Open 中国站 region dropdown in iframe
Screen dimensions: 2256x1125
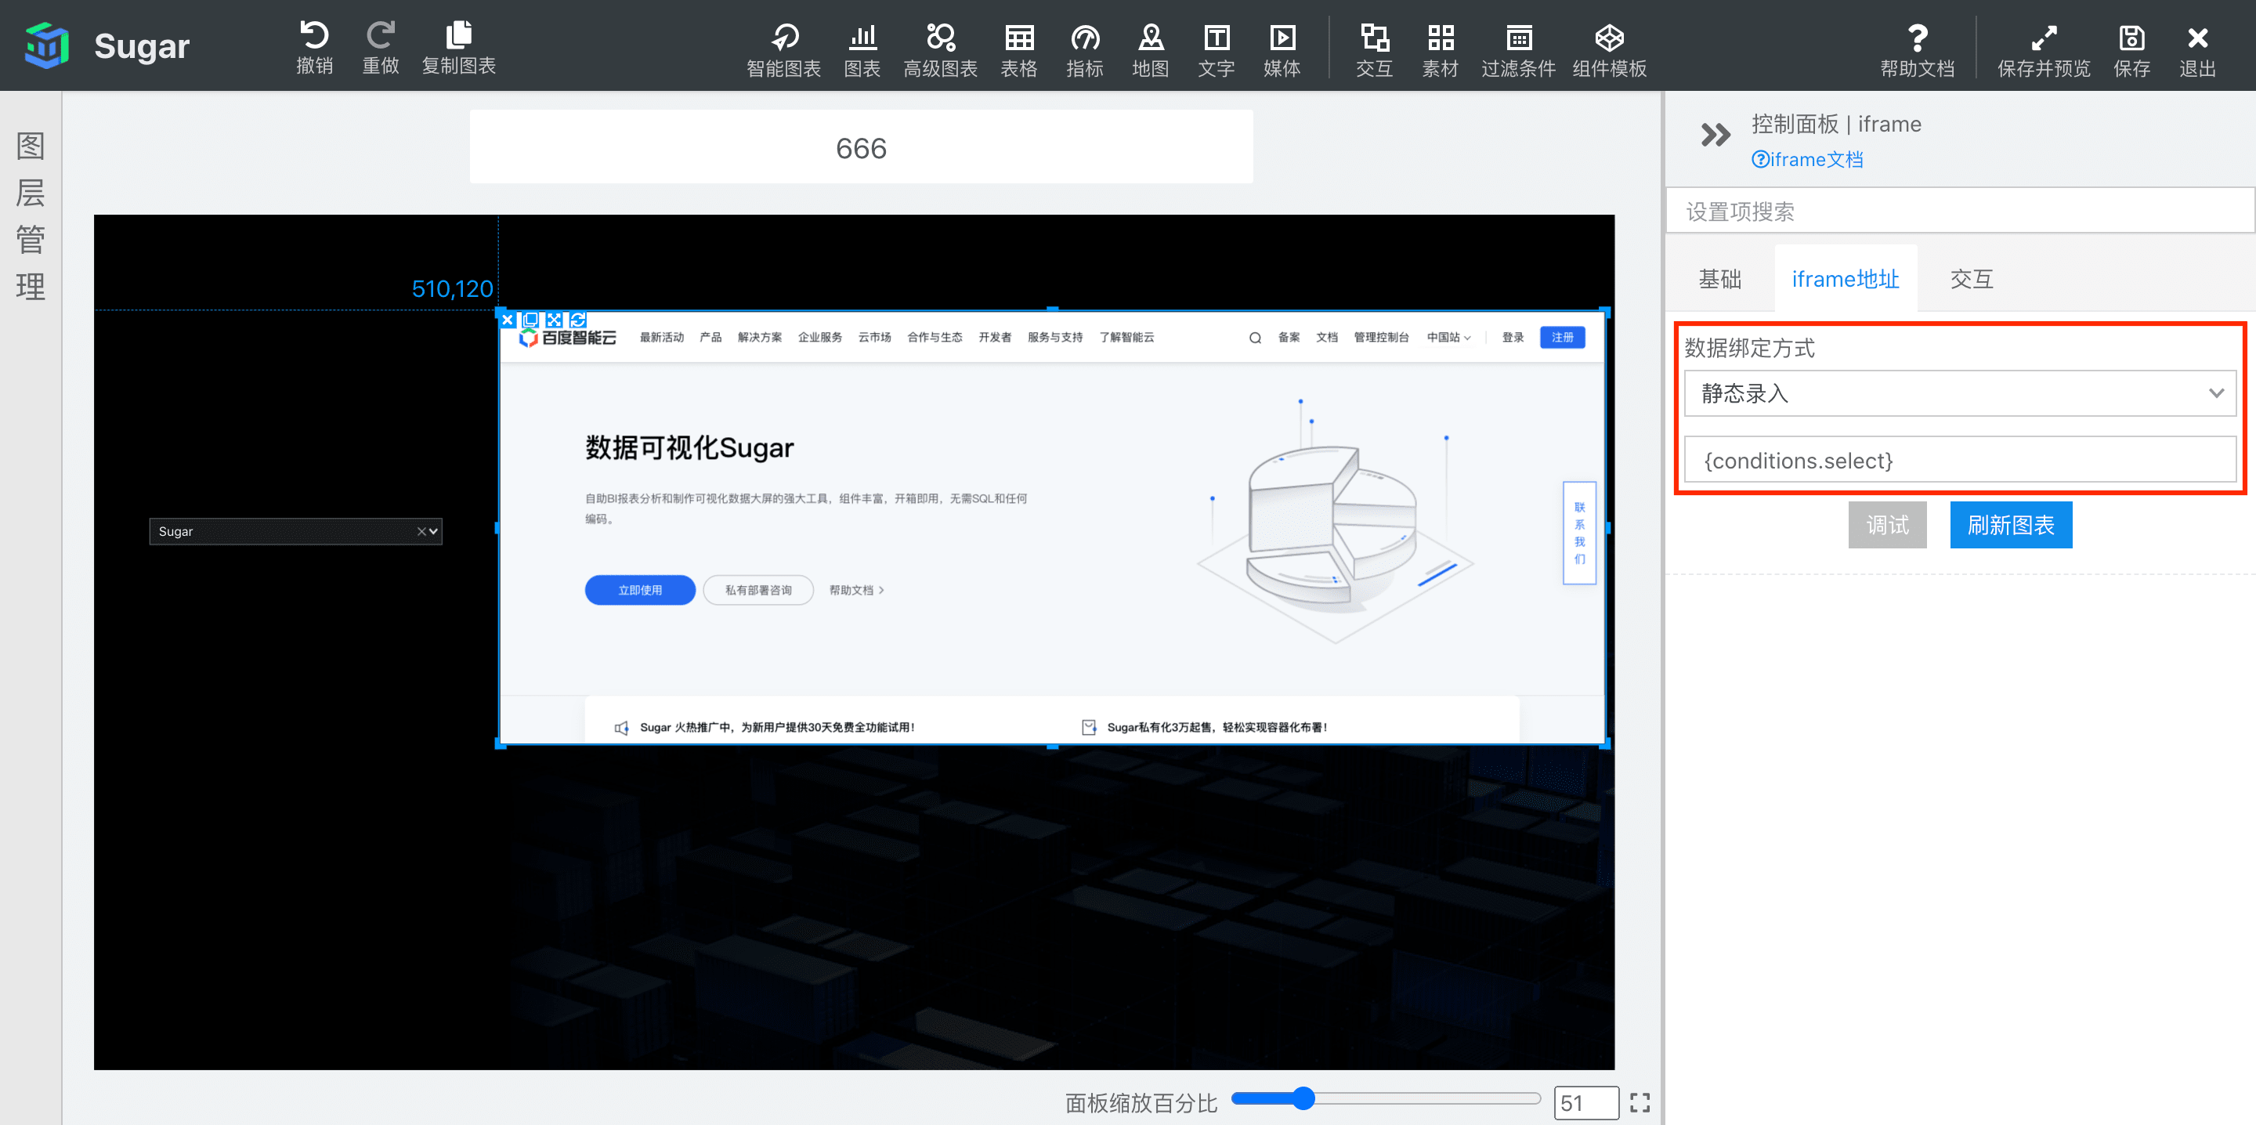click(1448, 338)
